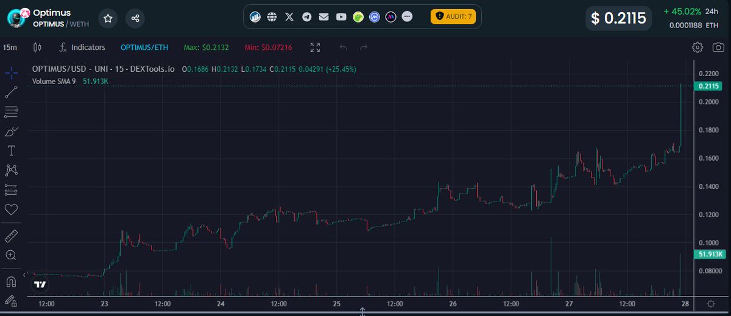
Task: Share the Optimus pair page
Action: 135,18
